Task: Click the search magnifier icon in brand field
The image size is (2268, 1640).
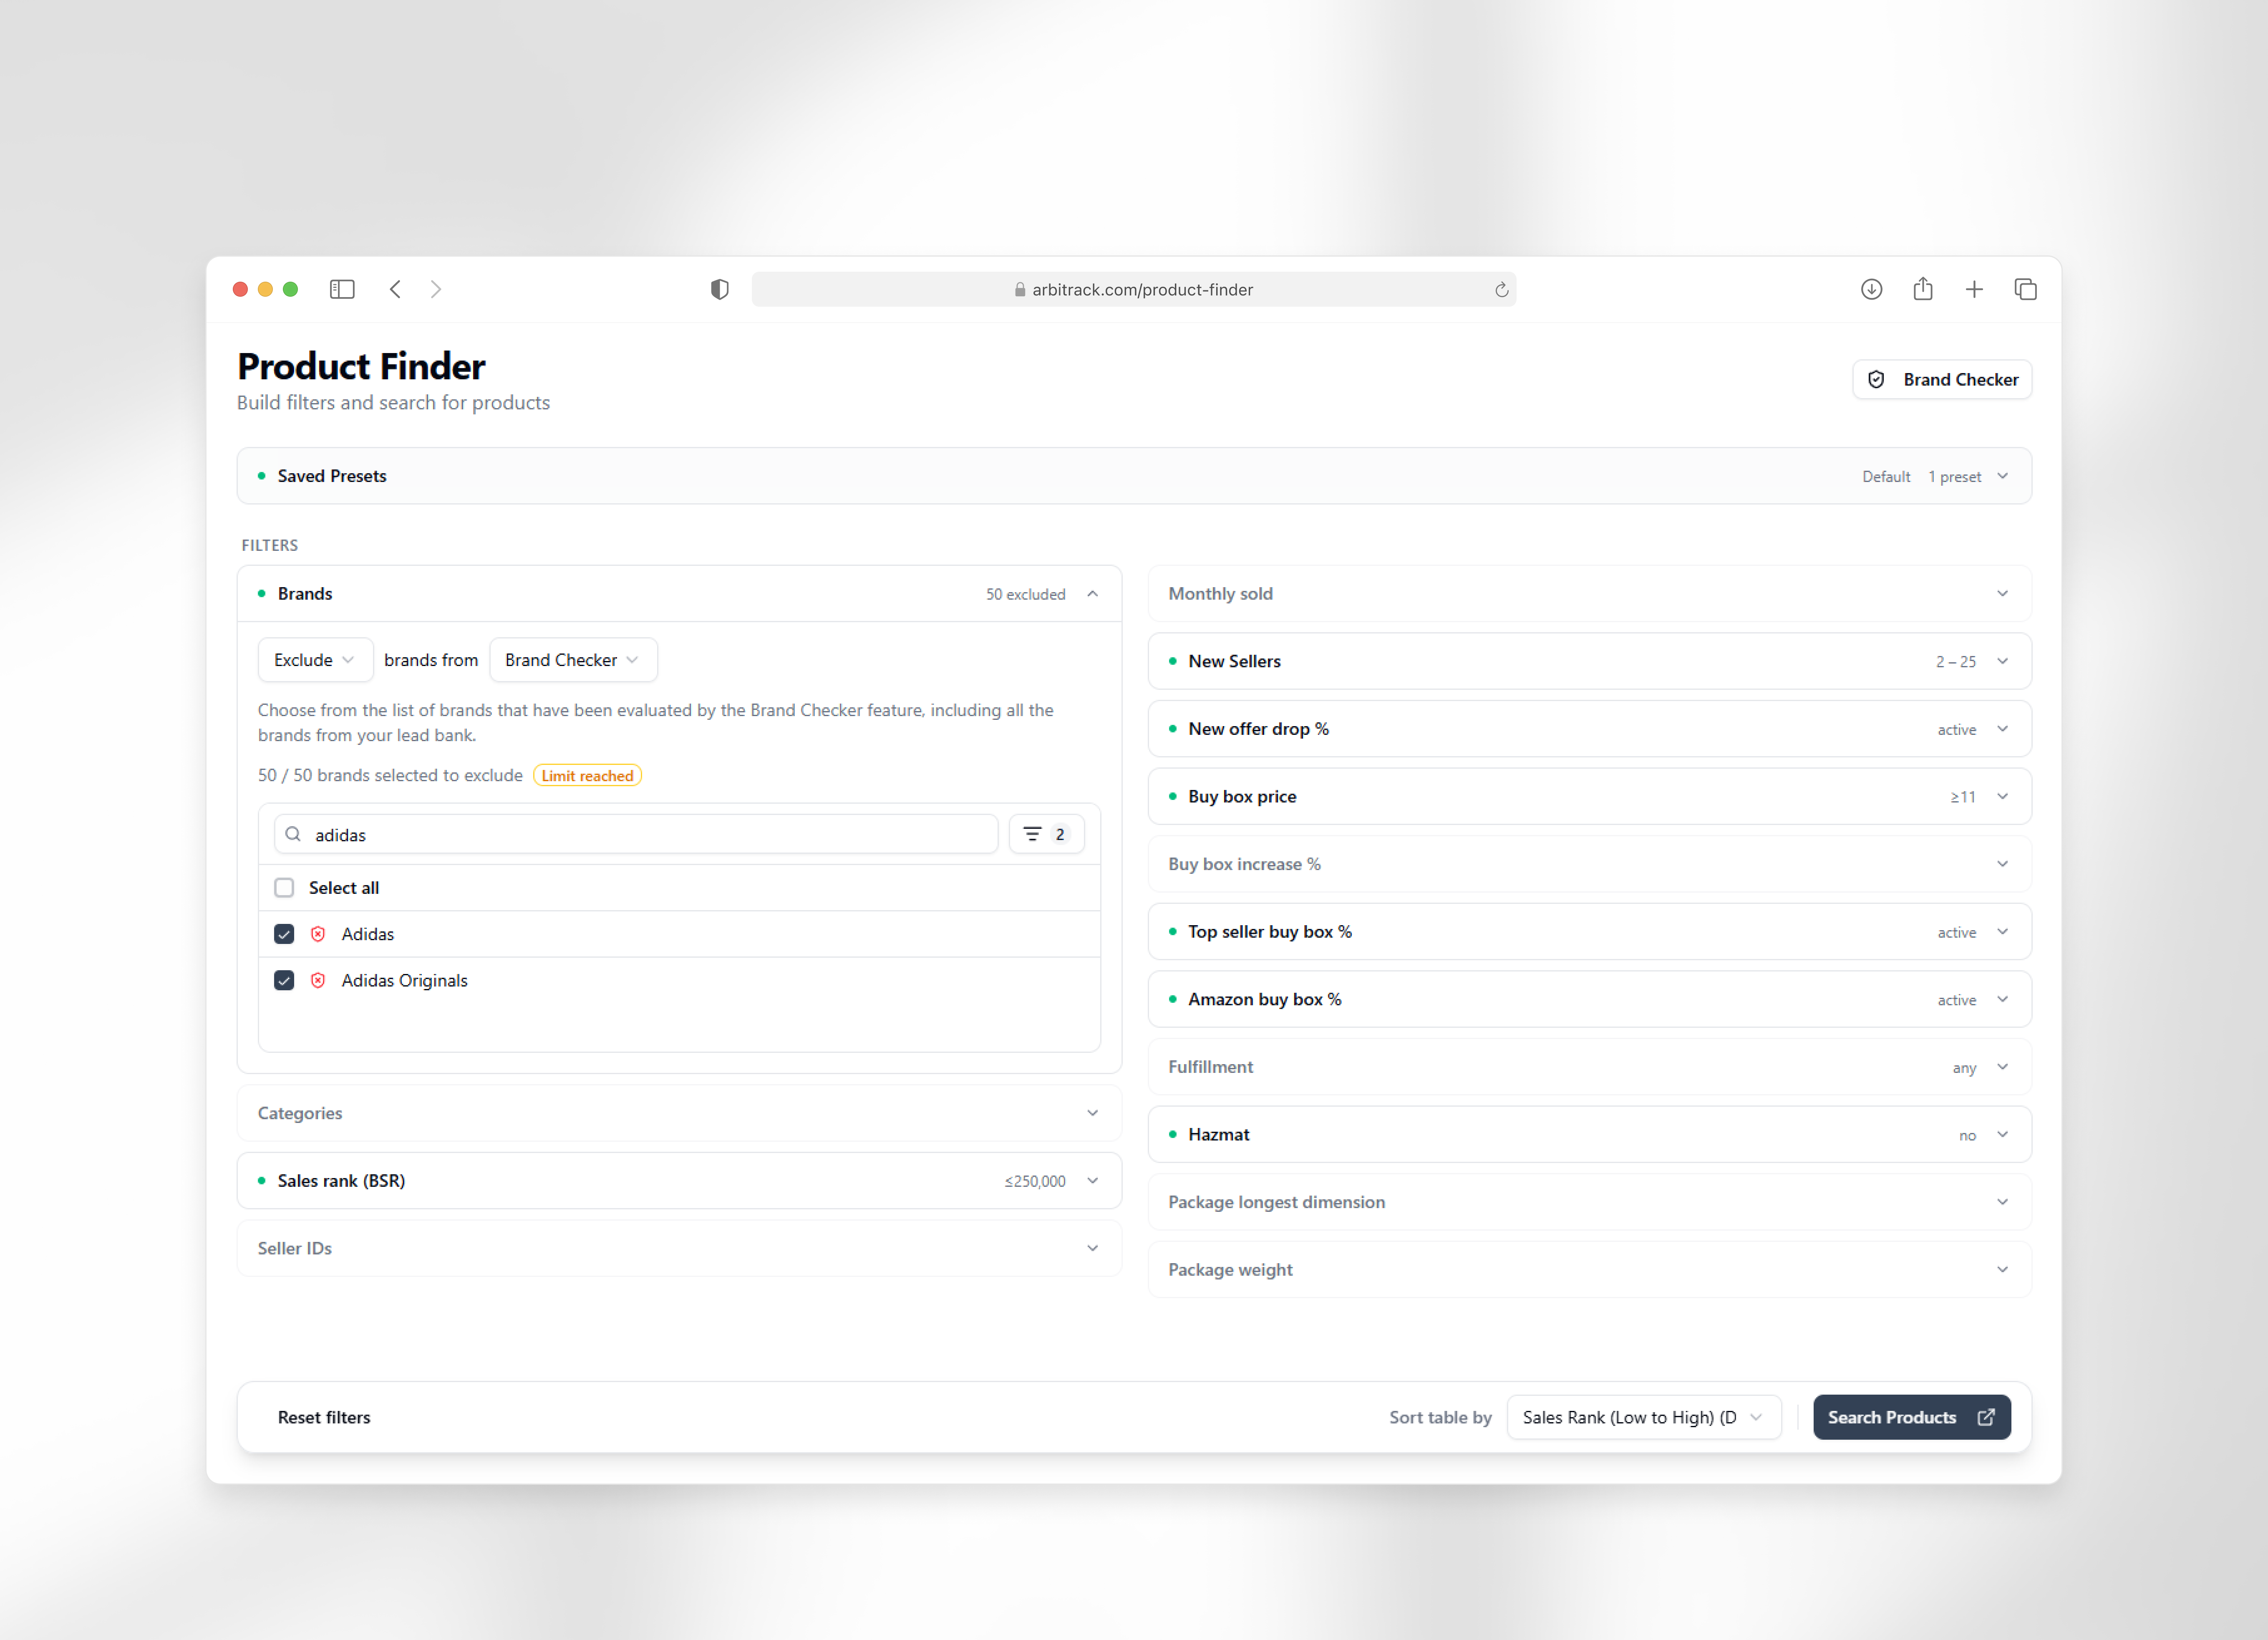Action: pyautogui.click(x=293, y=834)
